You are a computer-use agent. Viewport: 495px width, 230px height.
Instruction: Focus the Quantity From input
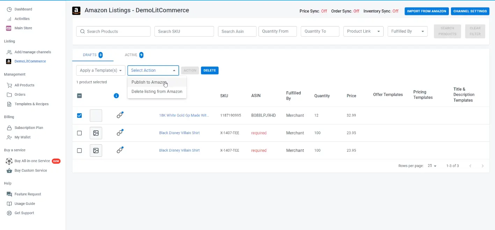(x=278, y=31)
